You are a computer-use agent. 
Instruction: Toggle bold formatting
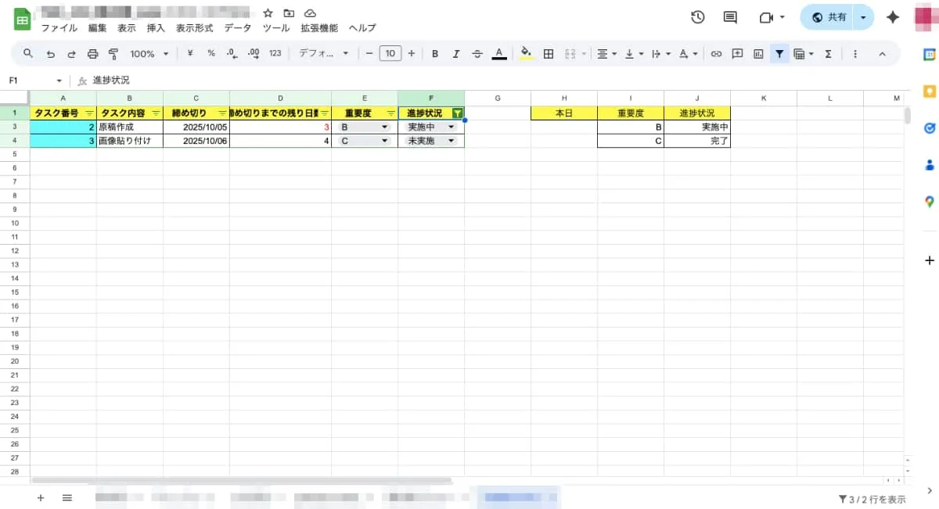coord(436,54)
